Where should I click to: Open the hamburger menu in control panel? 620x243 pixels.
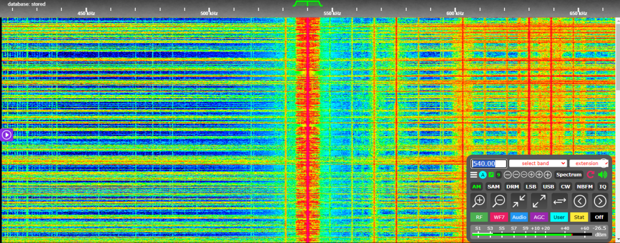click(x=474, y=175)
